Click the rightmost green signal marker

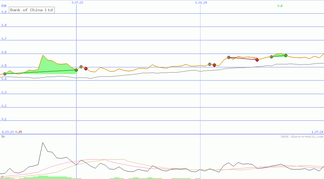coord(286,55)
